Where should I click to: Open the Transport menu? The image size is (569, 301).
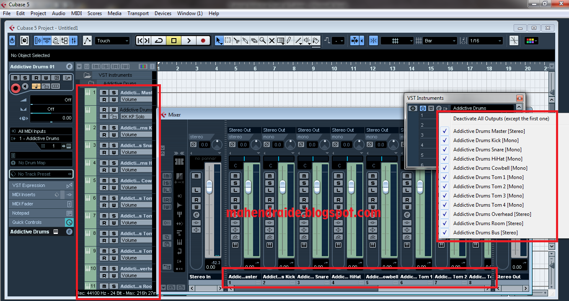[x=138, y=13]
